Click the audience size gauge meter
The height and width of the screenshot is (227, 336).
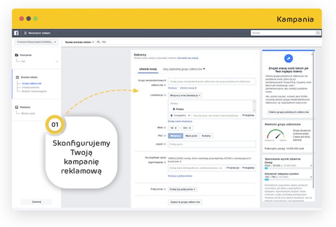tap(276, 133)
